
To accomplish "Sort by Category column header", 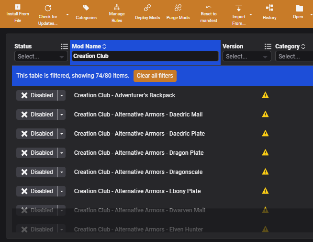I will (290, 46).
